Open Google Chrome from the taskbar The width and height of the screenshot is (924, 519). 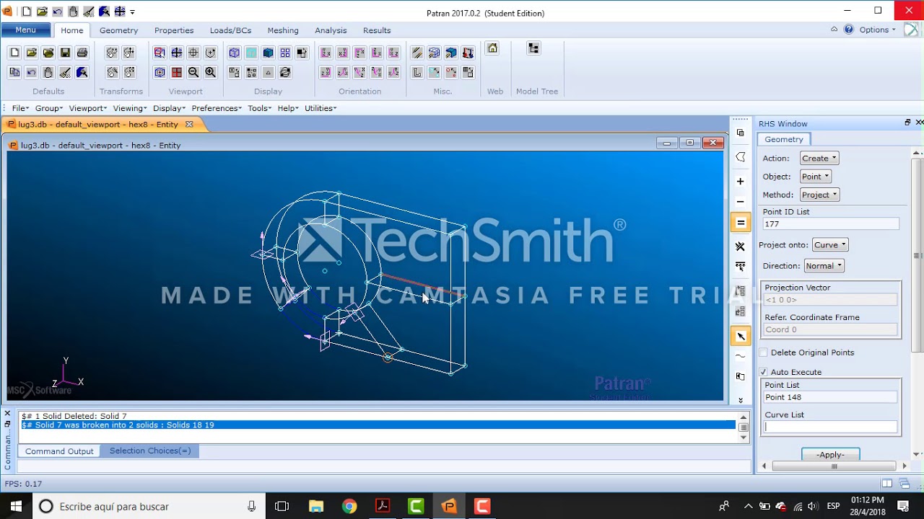point(349,506)
